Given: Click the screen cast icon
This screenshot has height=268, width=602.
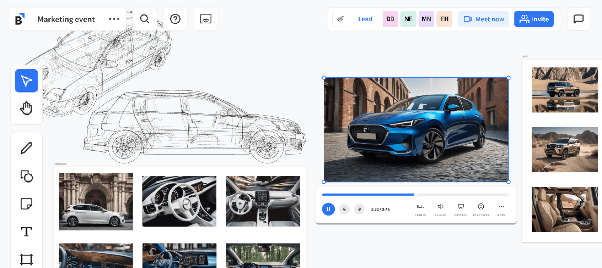Looking at the screenshot, I should pyautogui.click(x=206, y=19).
